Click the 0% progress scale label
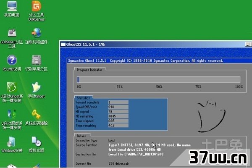The height and width of the screenshot is (168, 252). pyautogui.click(x=79, y=87)
